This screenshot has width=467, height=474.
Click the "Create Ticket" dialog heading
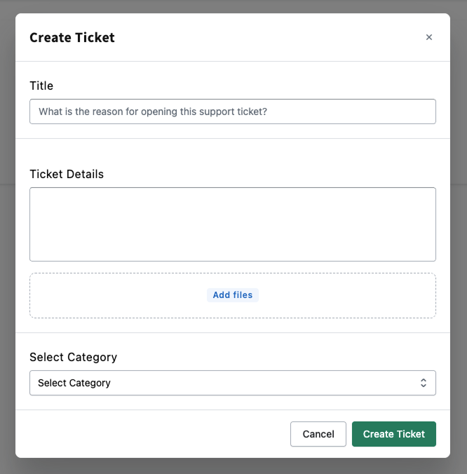tap(72, 38)
